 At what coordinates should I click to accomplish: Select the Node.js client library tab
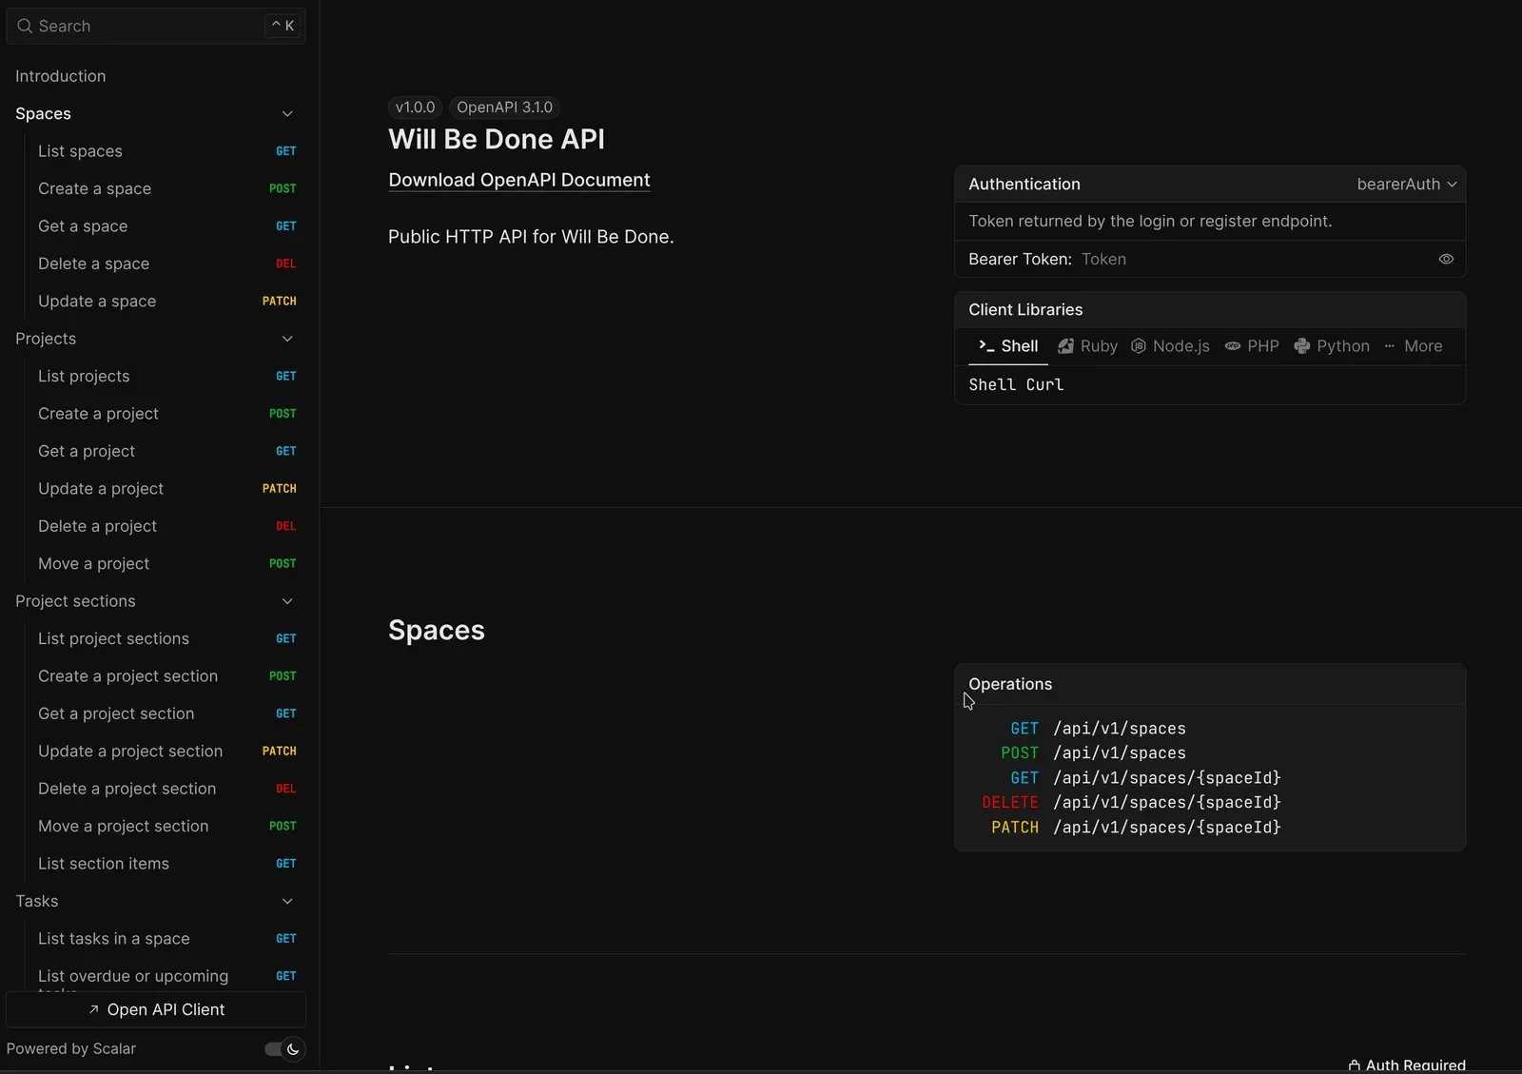tap(1170, 346)
